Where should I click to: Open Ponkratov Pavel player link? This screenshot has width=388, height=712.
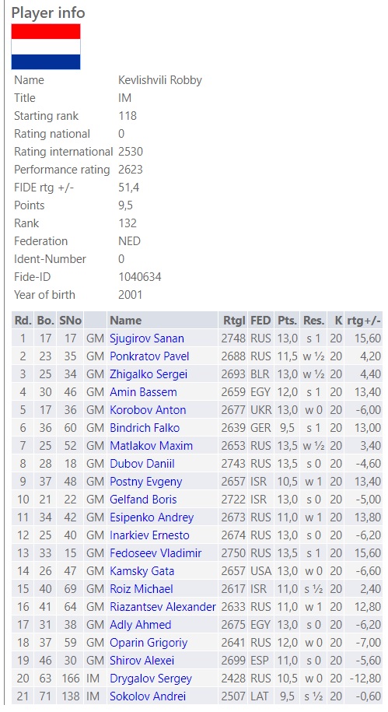coord(149,356)
